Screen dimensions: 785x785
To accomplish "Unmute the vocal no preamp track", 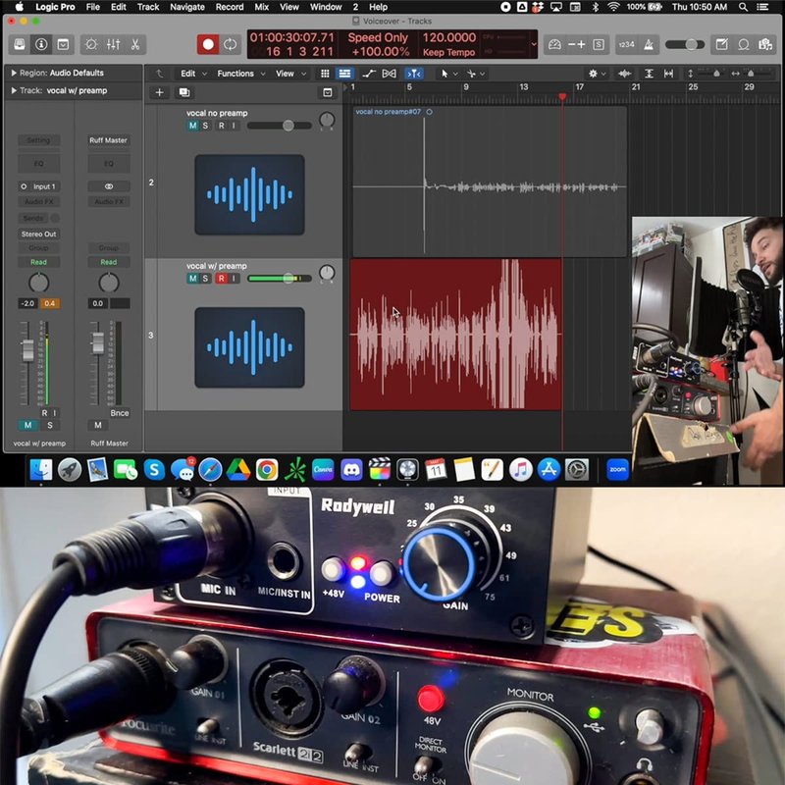I will 192,126.
